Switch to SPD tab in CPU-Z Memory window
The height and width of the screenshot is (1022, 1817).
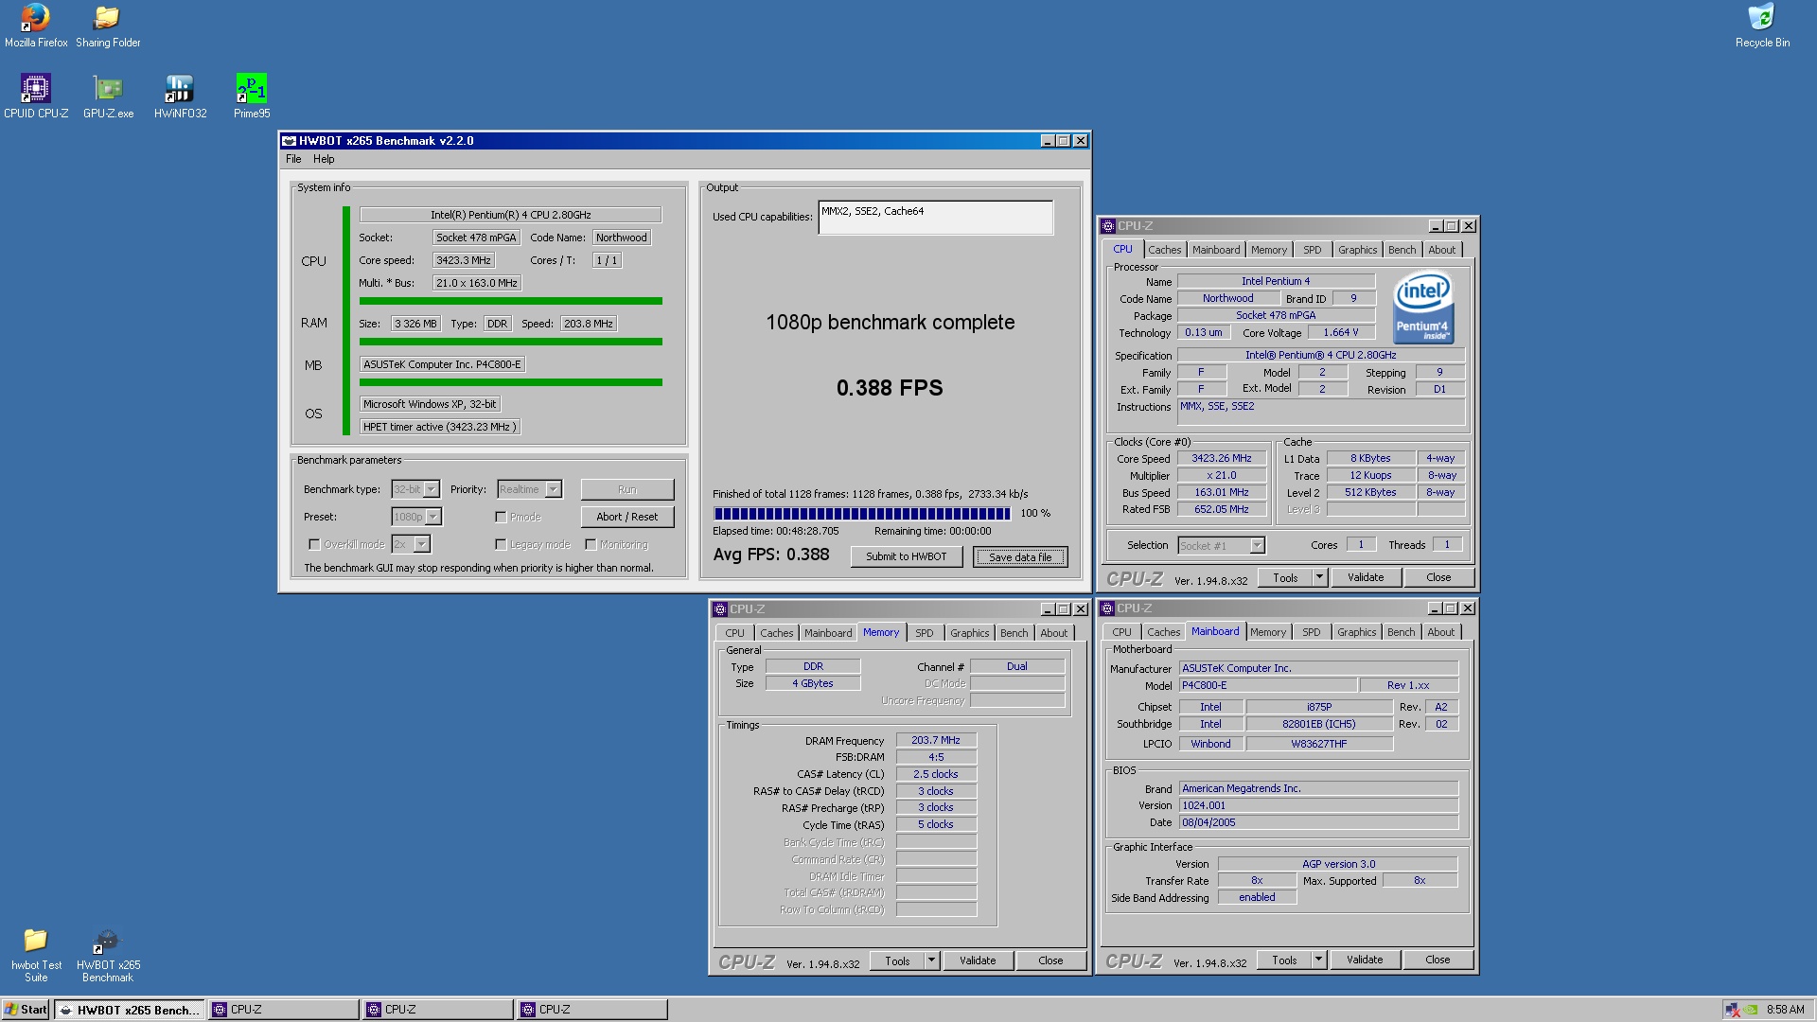925,634
